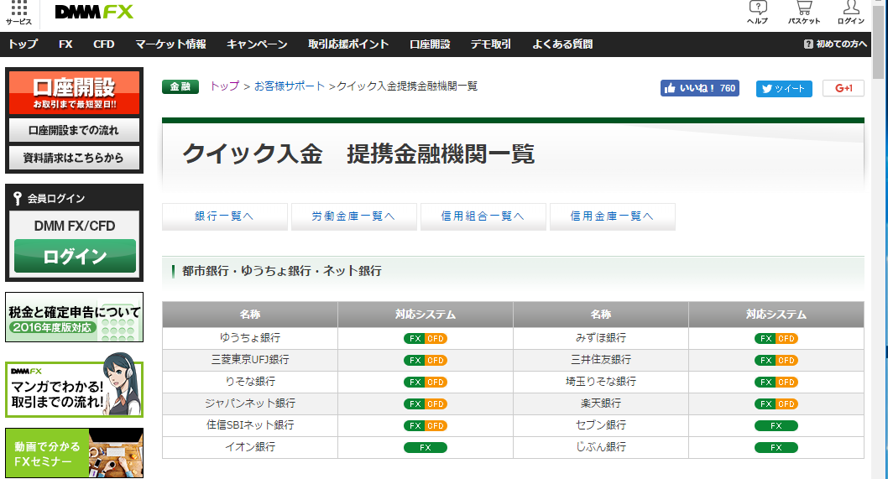888x479 pixels.
Task: Click the Facebook いいね! button
Action: click(x=699, y=88)
